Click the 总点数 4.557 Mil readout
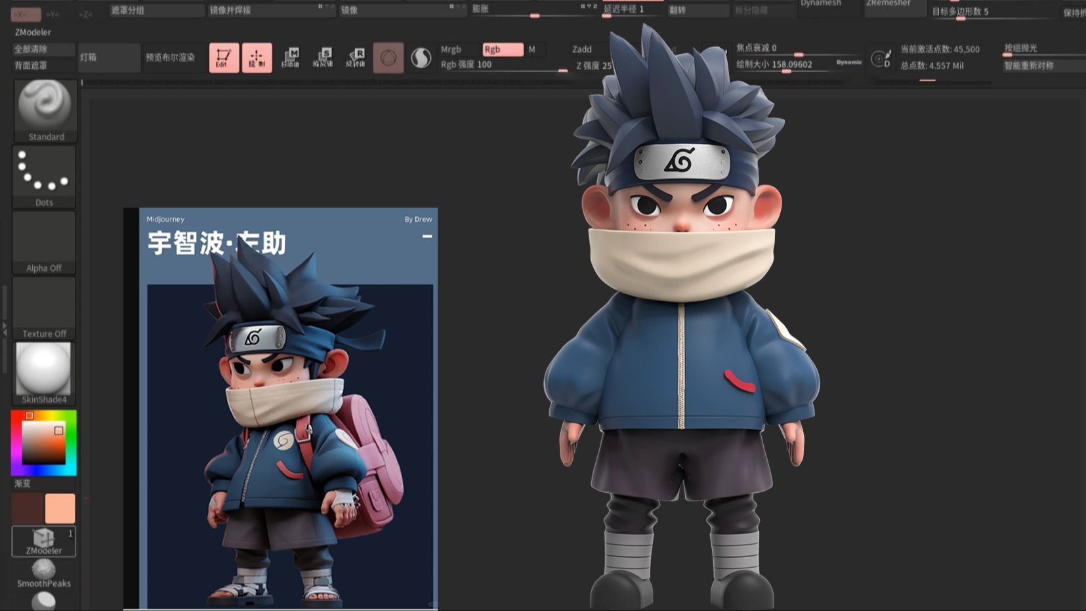The image size is (1086, 611). point(932,66)
